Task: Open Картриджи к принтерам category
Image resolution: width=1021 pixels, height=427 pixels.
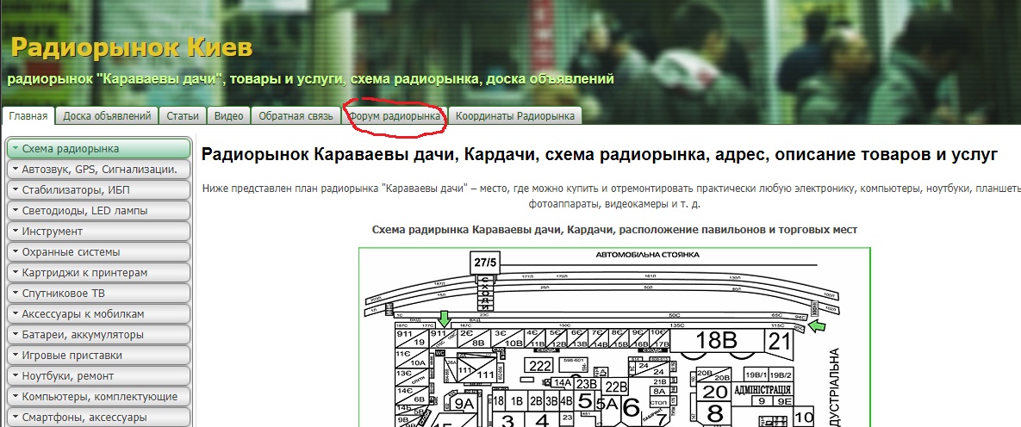Action: [x=98, y=273]
